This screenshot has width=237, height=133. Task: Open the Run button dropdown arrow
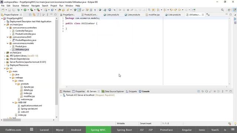click(x=28, y=10)
